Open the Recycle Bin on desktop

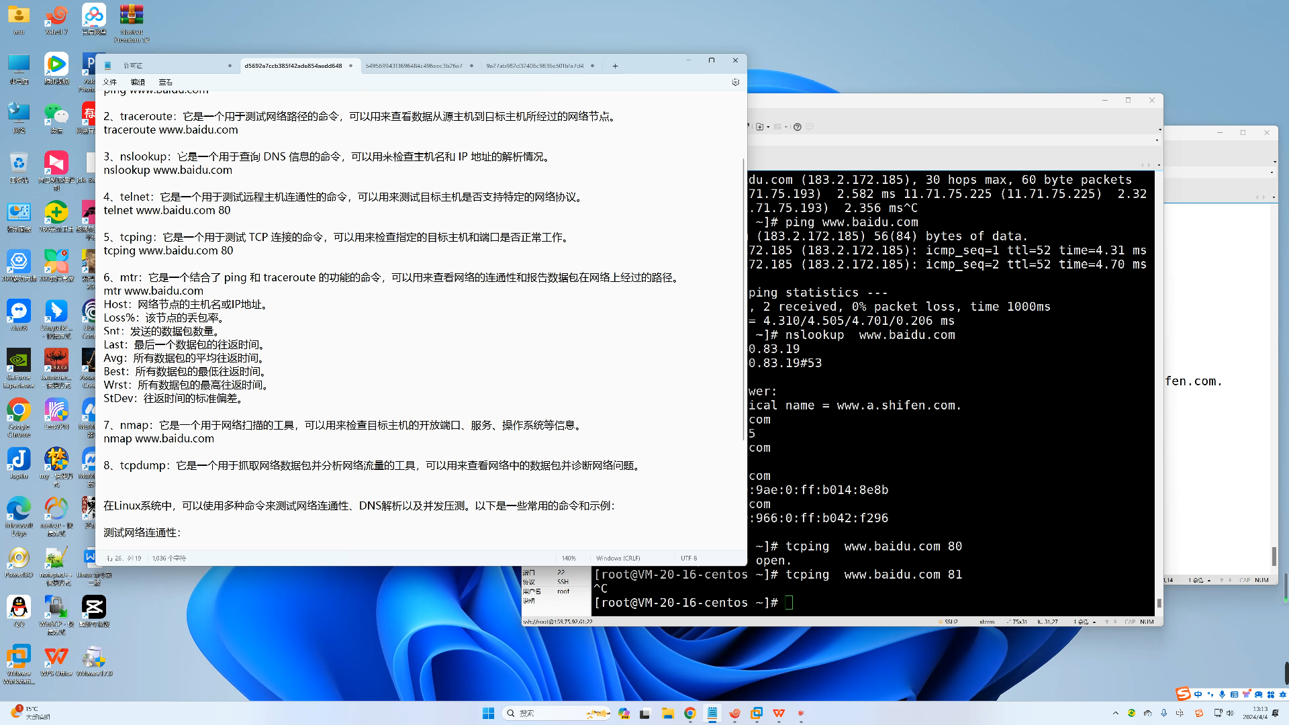coord(19,167)
